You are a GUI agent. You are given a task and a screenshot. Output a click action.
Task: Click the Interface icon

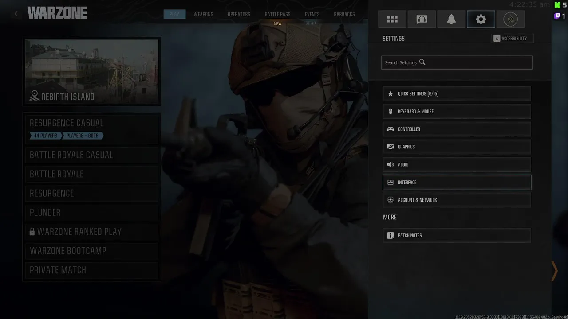[x=390, y=182]
